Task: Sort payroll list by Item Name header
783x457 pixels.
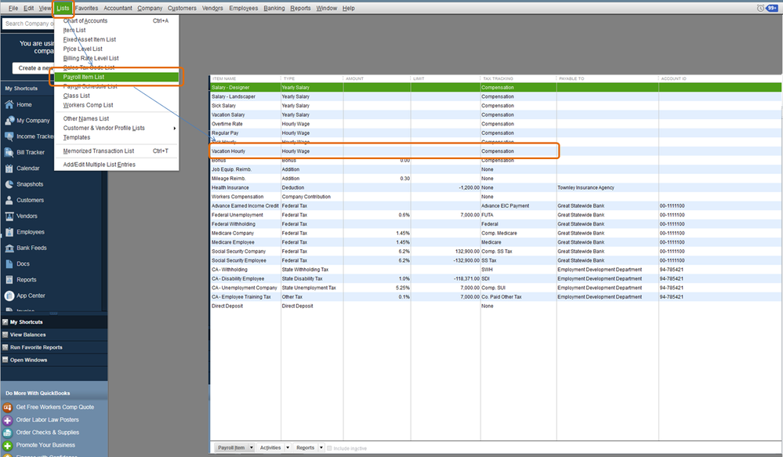Action: click(245, 78)
